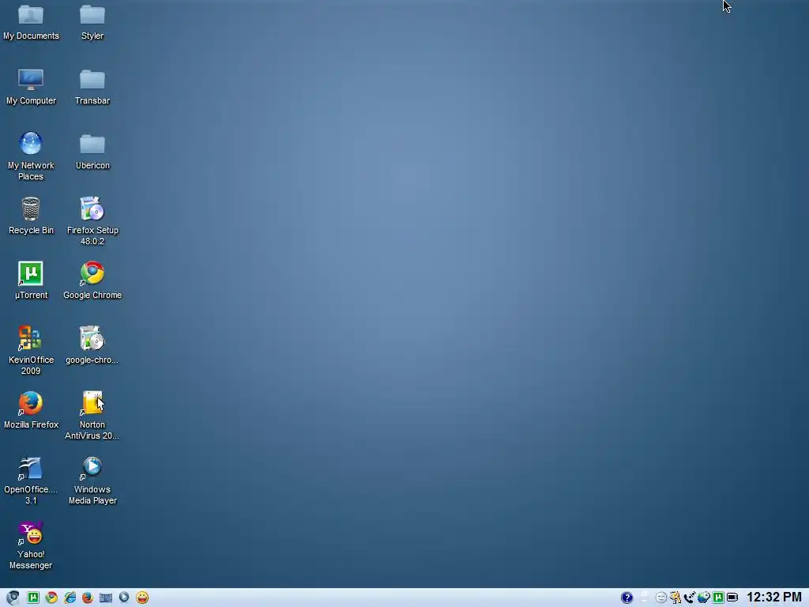This screenshot has height=607, width=809.
Task: Click Show Desktop taskbar icon
Action: click(106, 598)
